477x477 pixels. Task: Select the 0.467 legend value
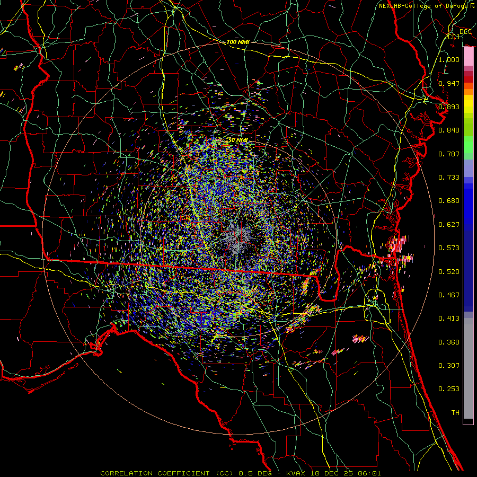pos(449,295)
